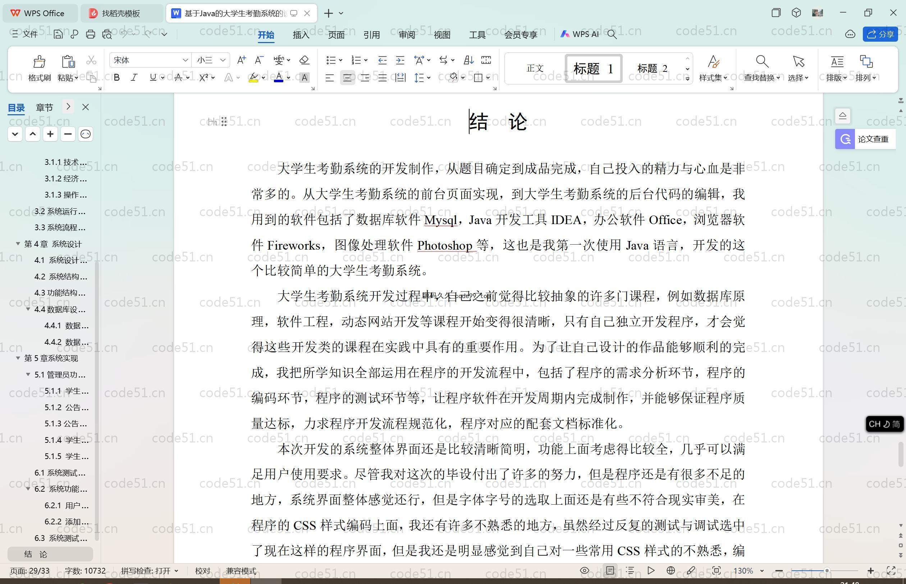Screen dimensions: 906x584
Task: Move down in outline with down-arrow button
Action: [15, 134]
